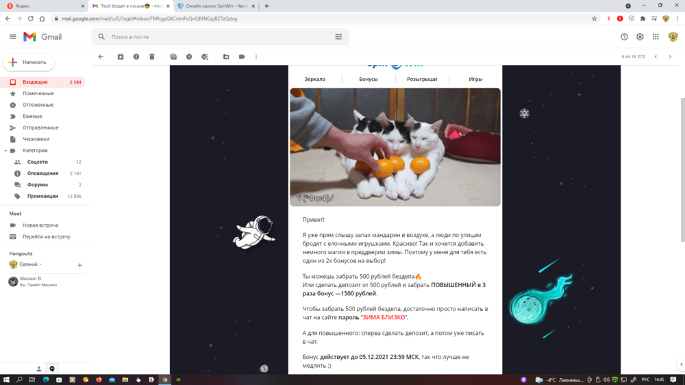Viewport: 685px width, 385px height.
Task: Collapse the Категории section
Action: [x=5, y=151]
